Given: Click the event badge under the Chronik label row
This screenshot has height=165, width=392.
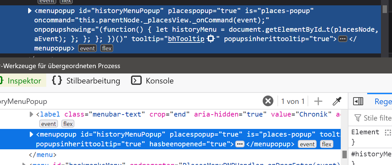Looking at the screenshot, I should tap(49, 124).
